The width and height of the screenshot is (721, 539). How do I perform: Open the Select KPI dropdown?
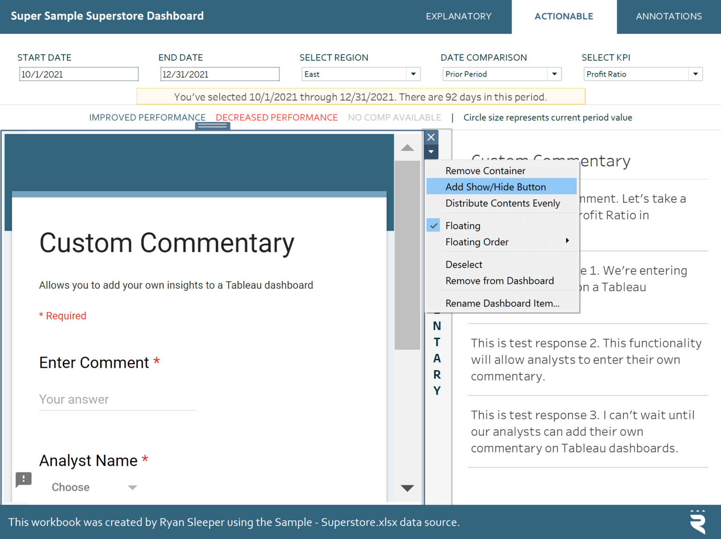point(696,74)
